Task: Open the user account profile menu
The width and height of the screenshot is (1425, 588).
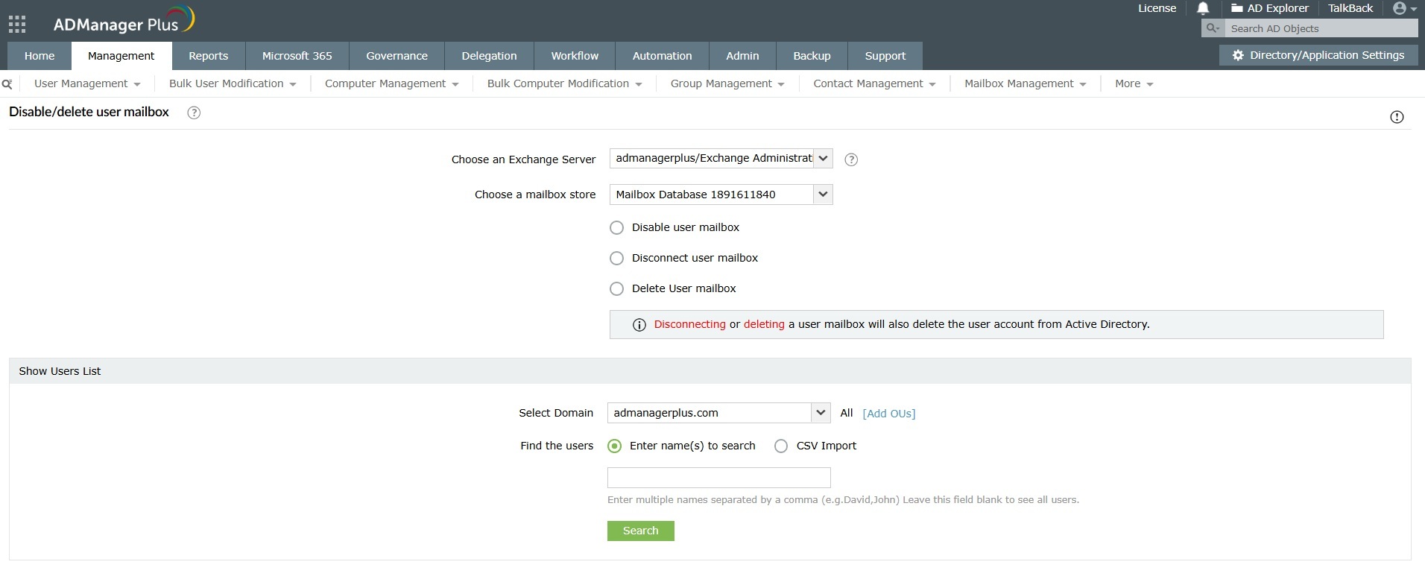Action: click(x=1404, y=8)
